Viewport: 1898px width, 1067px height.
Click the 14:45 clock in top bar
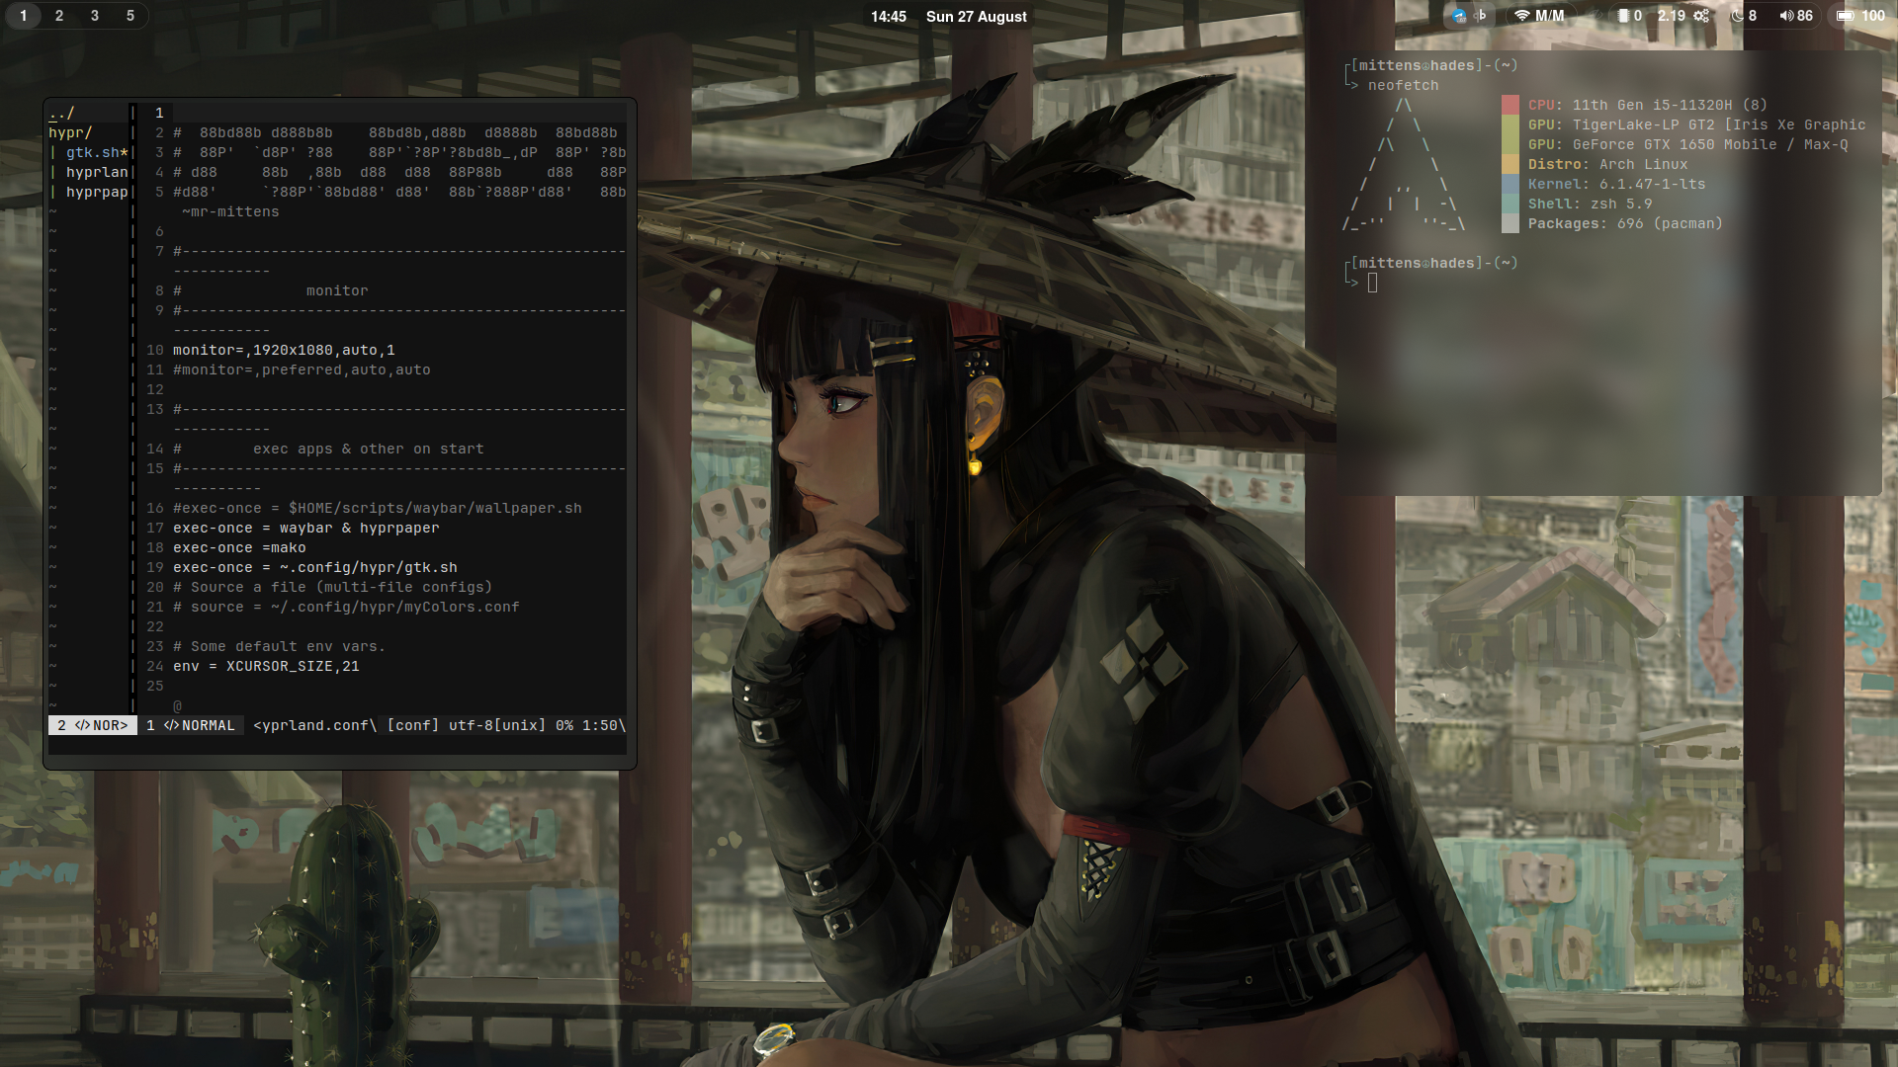888,17
